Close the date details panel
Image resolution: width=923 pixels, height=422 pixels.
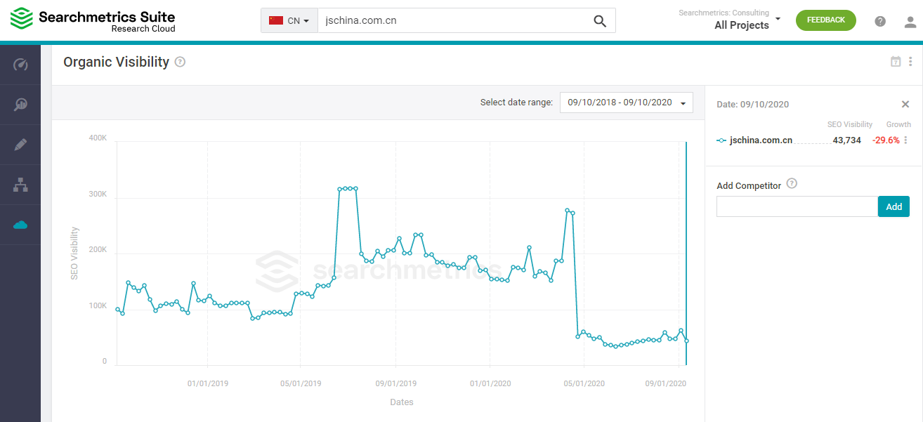[x=905, y=104]
